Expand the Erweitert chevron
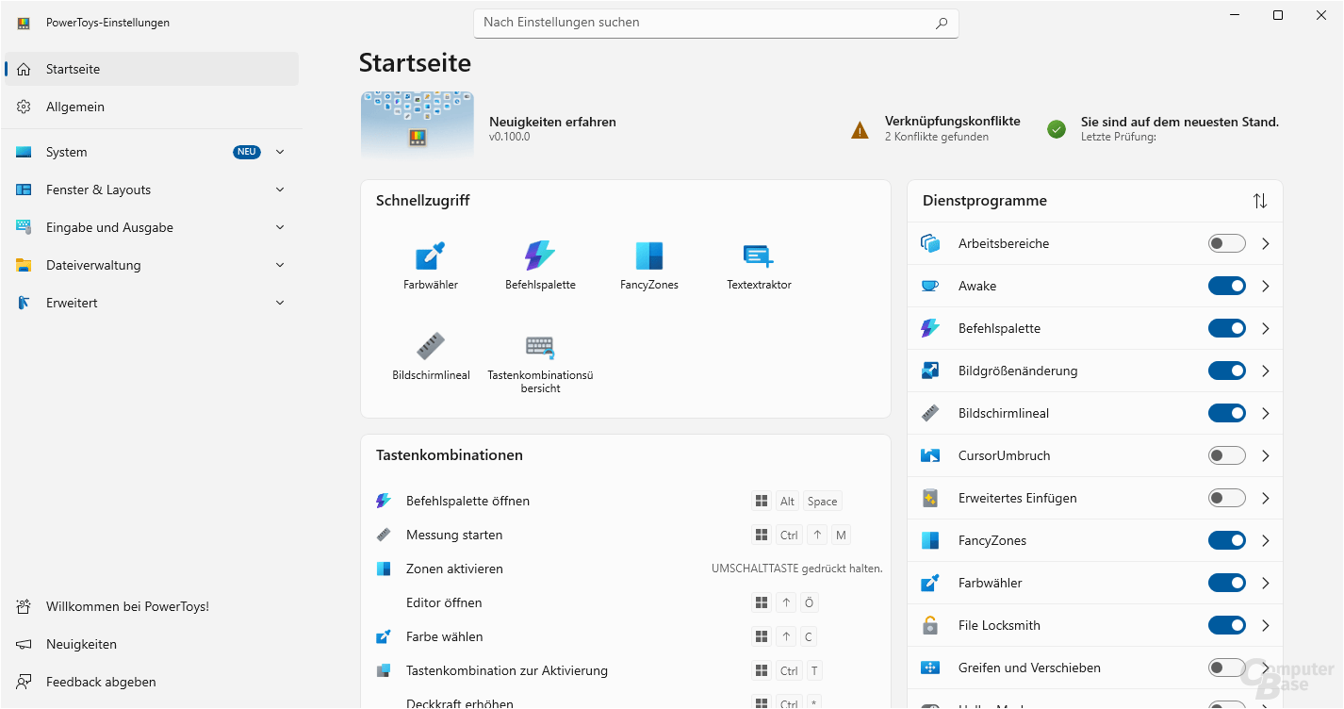The width and height of the screenshot is (1344, 709). tap(280, 303)
